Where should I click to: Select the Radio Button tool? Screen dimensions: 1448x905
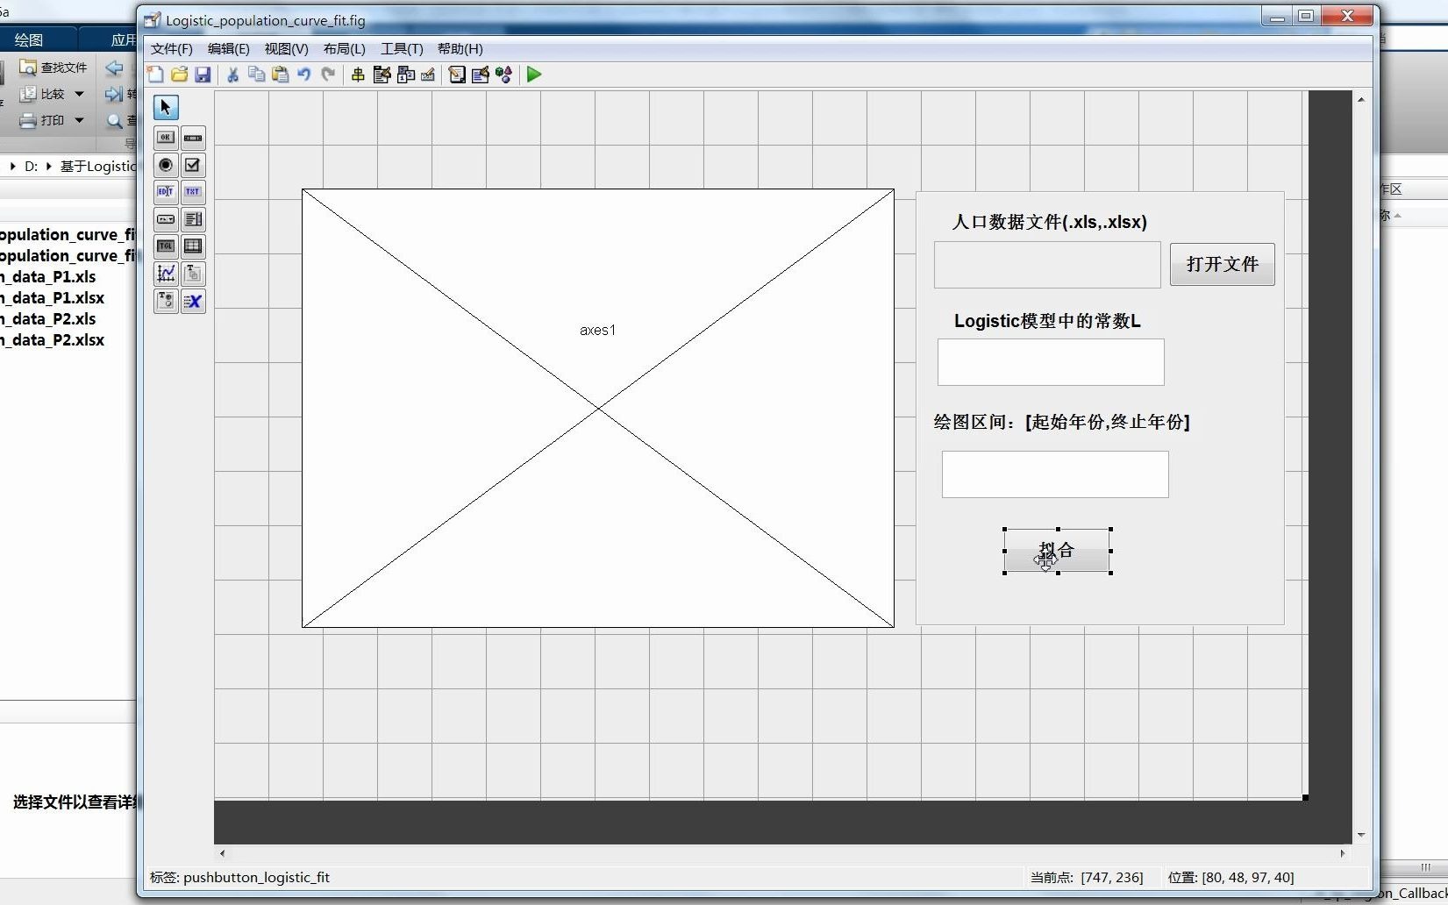tap(165, 165)
